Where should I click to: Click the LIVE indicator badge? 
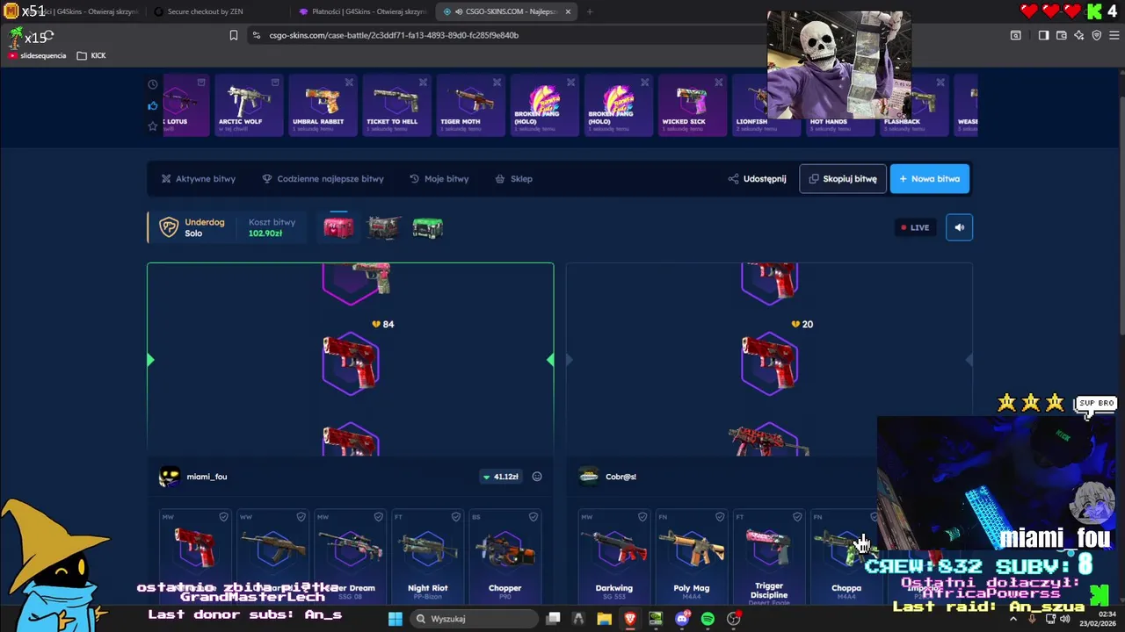pyautogui.click(x=914, y=227)
